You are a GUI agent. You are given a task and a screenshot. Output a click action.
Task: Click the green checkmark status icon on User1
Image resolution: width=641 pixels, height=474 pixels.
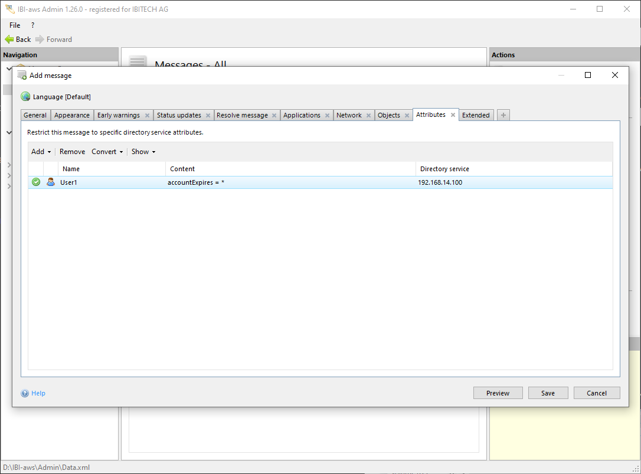point(36,182)
